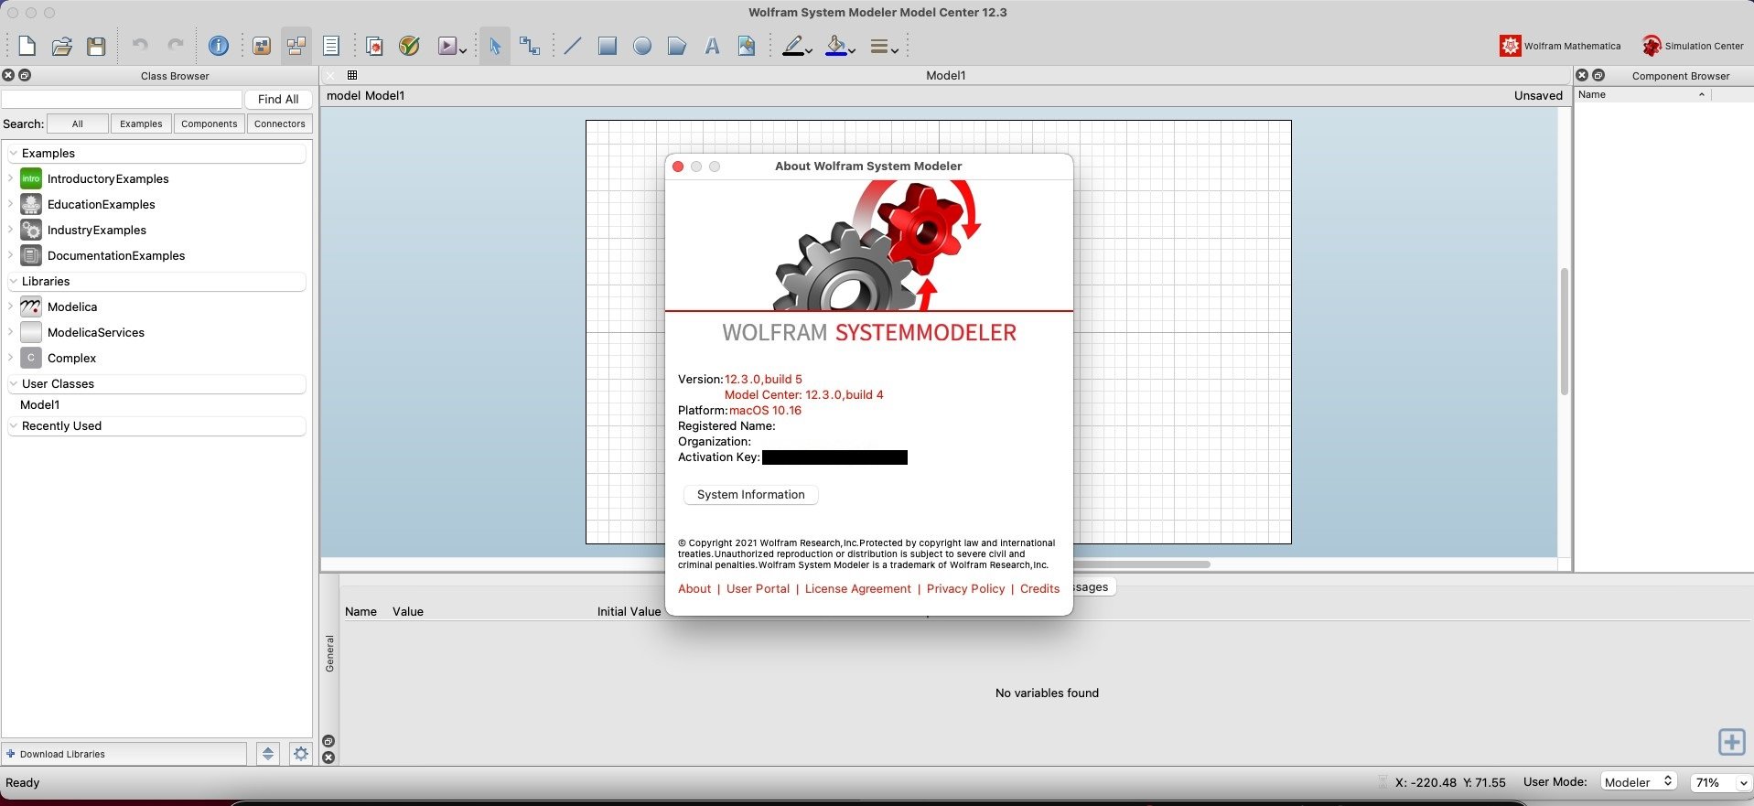
Task: Select the Model1 document tab
Action: pos(946,75)
